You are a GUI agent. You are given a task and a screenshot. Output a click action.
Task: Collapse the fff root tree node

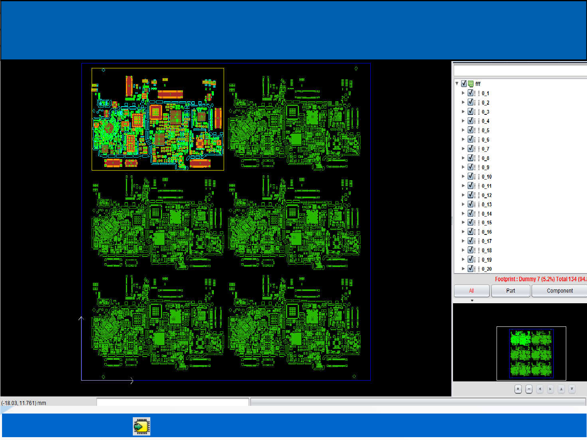pos(457,83)
